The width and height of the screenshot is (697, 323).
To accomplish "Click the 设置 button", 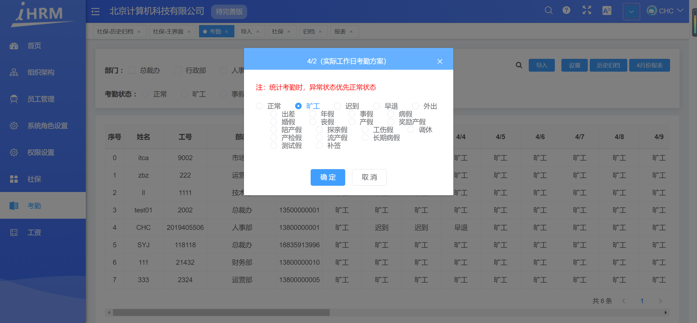I will coord(574,65).
